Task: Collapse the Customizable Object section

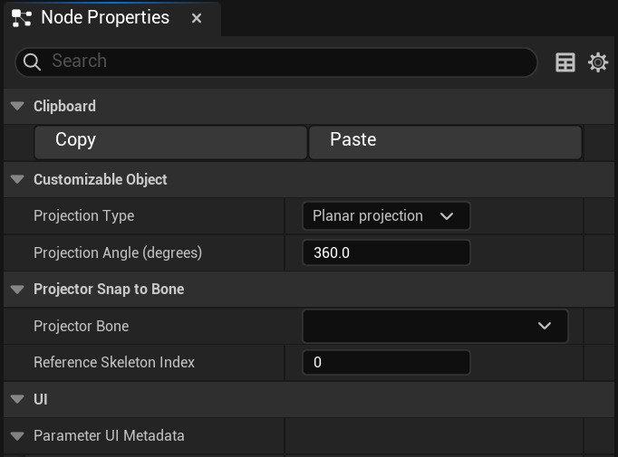Action: click(17, 179)
